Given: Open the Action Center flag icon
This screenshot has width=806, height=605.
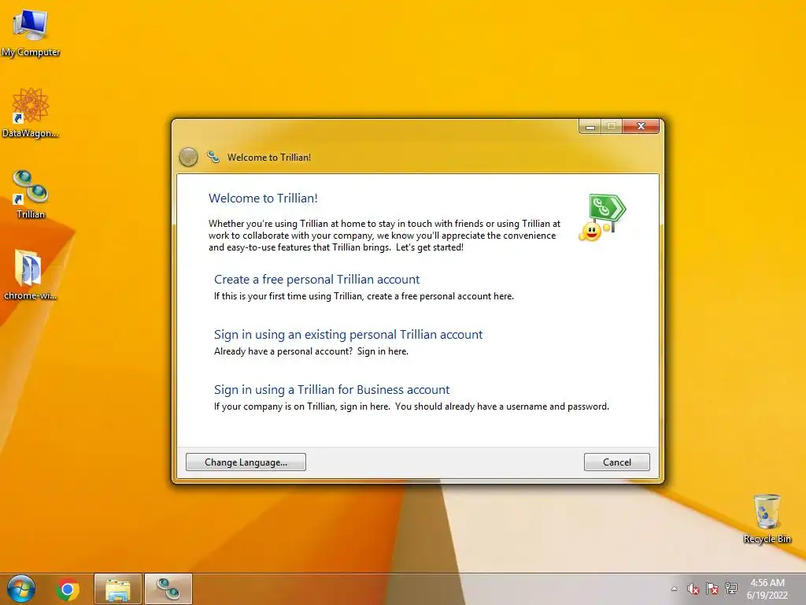Looking at the screenshot, I should [712, 589].
